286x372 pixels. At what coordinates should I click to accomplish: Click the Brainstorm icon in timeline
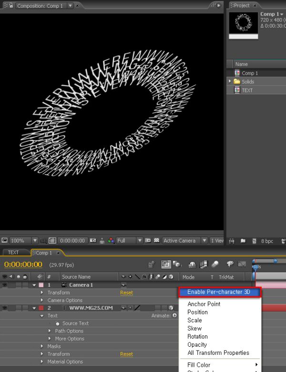coord(230,264)
